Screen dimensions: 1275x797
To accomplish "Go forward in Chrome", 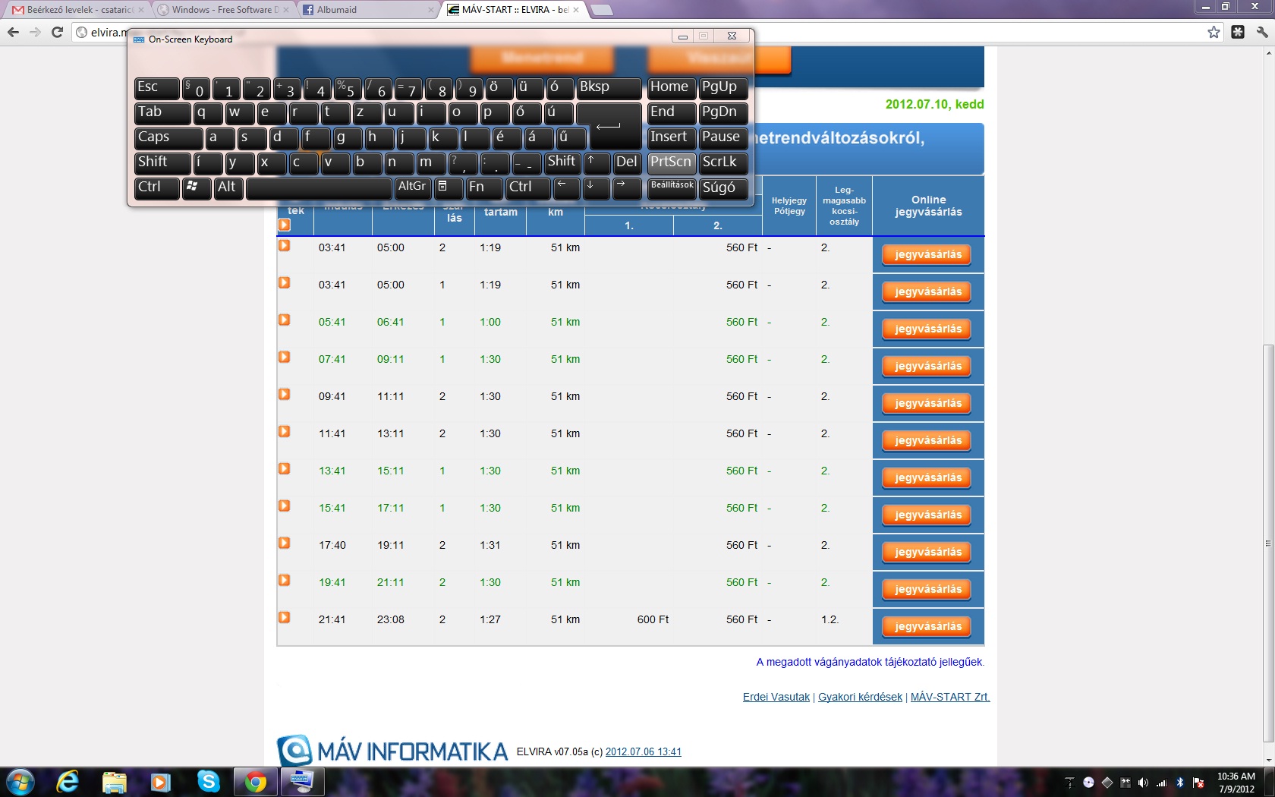I will (35, 32).
